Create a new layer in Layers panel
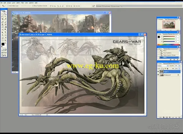183x134 pixels. (x=176, y=117)
